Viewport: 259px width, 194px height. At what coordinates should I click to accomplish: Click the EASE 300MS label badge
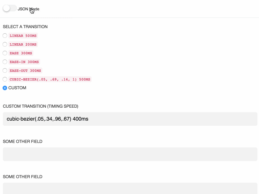pos(20,53)
